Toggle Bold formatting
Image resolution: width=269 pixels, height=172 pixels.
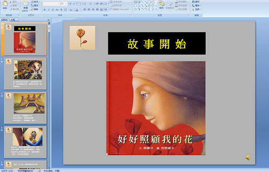pos(45,10)
